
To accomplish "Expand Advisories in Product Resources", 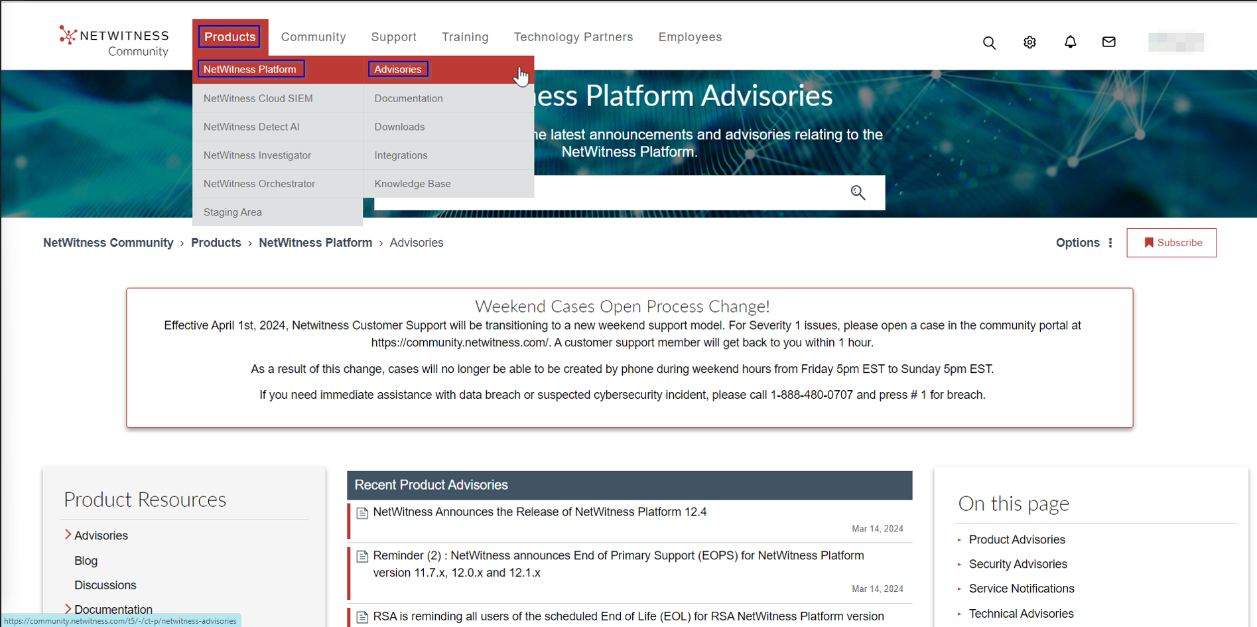I will [x=68, y=535].
